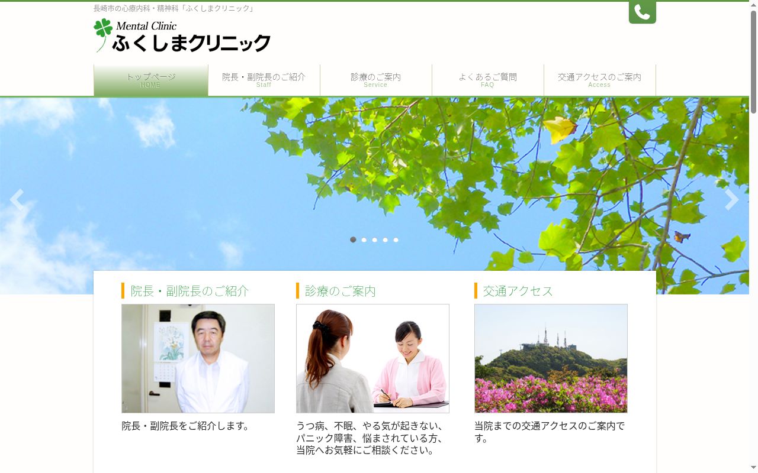This screenshot has height=473, width=758.
Task: Click scrollbar up arrow button
Action: pyautogui.click(x=753, y=5)
